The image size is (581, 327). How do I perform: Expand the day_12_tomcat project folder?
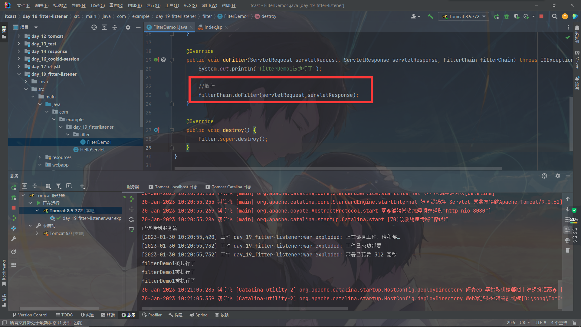click(x=19, y=36)
